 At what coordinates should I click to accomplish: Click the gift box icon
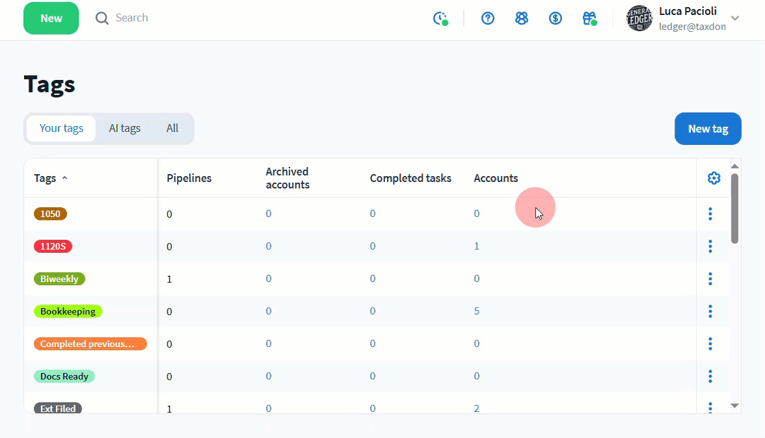[589, 18]
